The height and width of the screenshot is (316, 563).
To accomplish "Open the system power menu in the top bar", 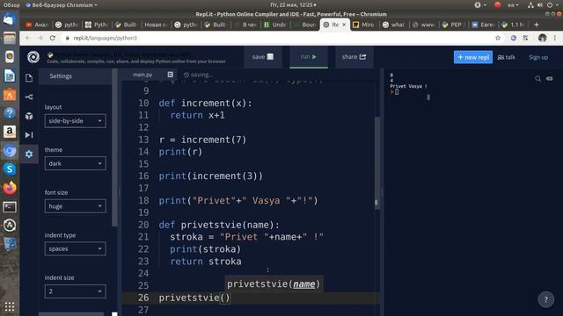I will (x=552, y=5).
